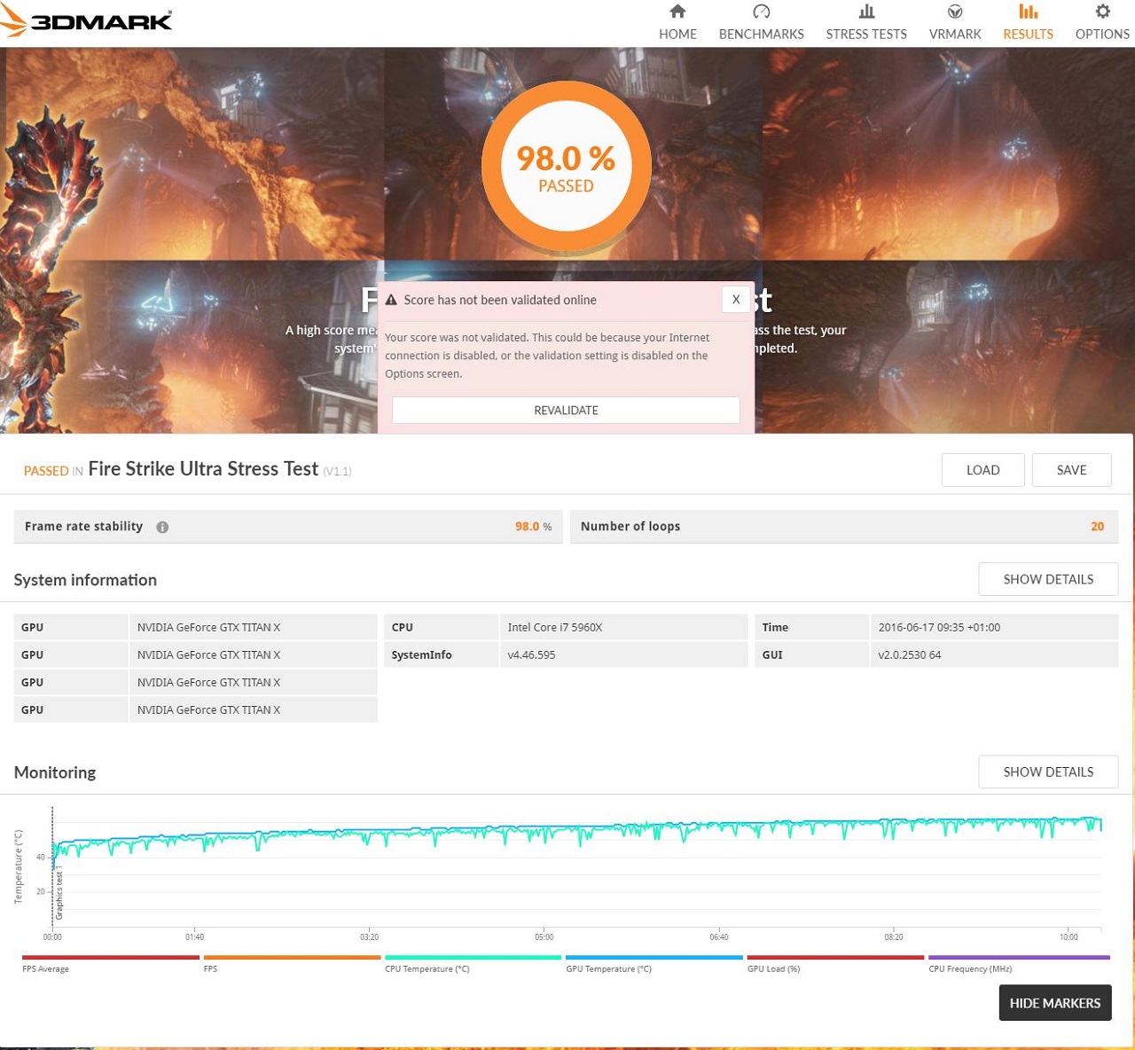The image size is (1135, 1050).
Task: Click the Fire Strike Ultra Stress Test title
Action: (x=203, y=469)
